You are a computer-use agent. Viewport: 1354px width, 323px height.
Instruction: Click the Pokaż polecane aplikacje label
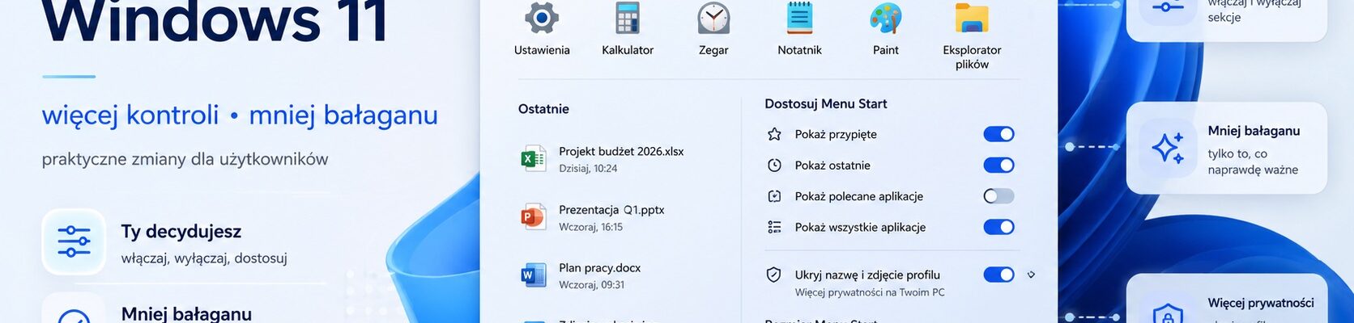(859, 196)
